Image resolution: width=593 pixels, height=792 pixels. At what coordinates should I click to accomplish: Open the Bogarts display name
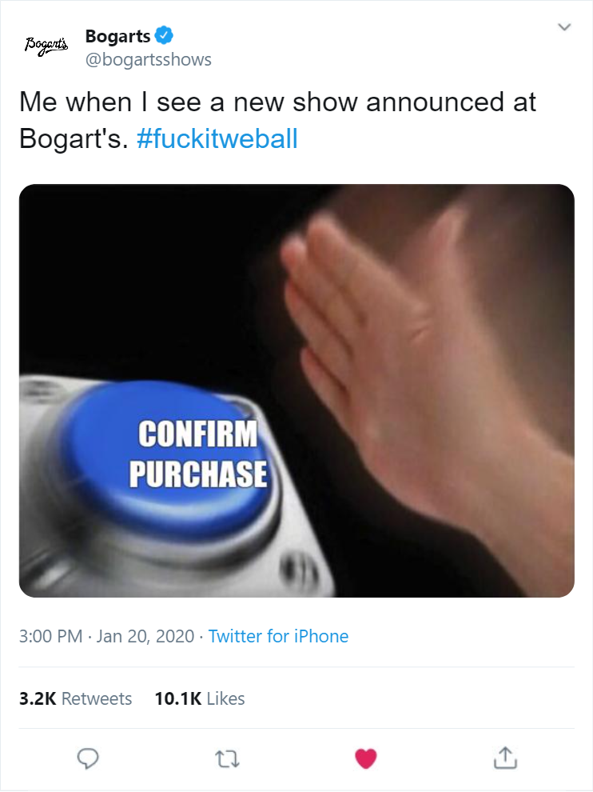coord(117,36)
